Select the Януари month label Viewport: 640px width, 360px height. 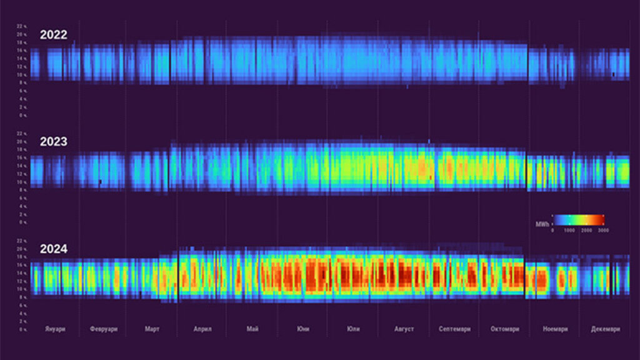coord(55,329)
